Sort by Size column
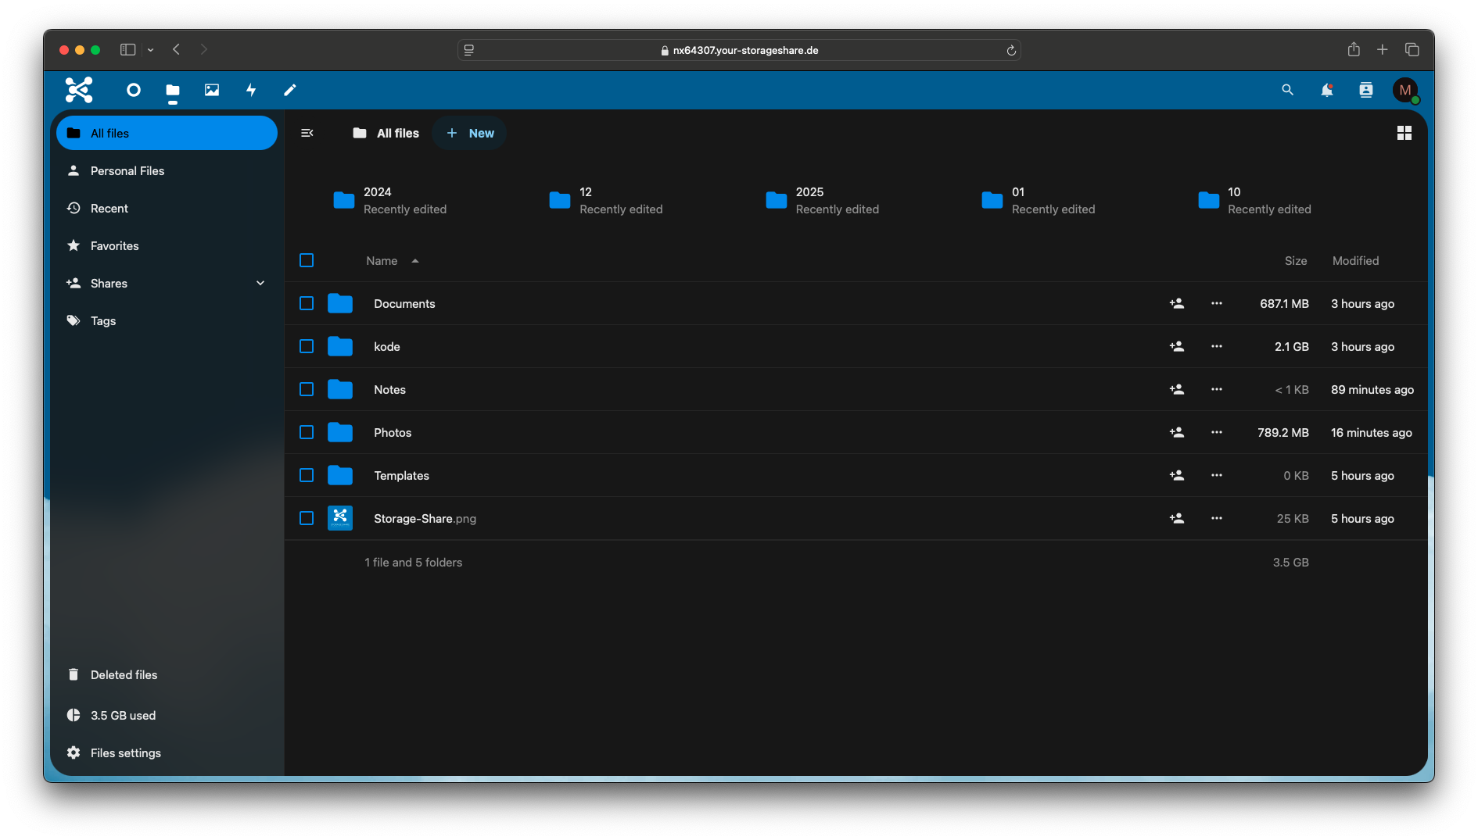 tap(1295, 261)
